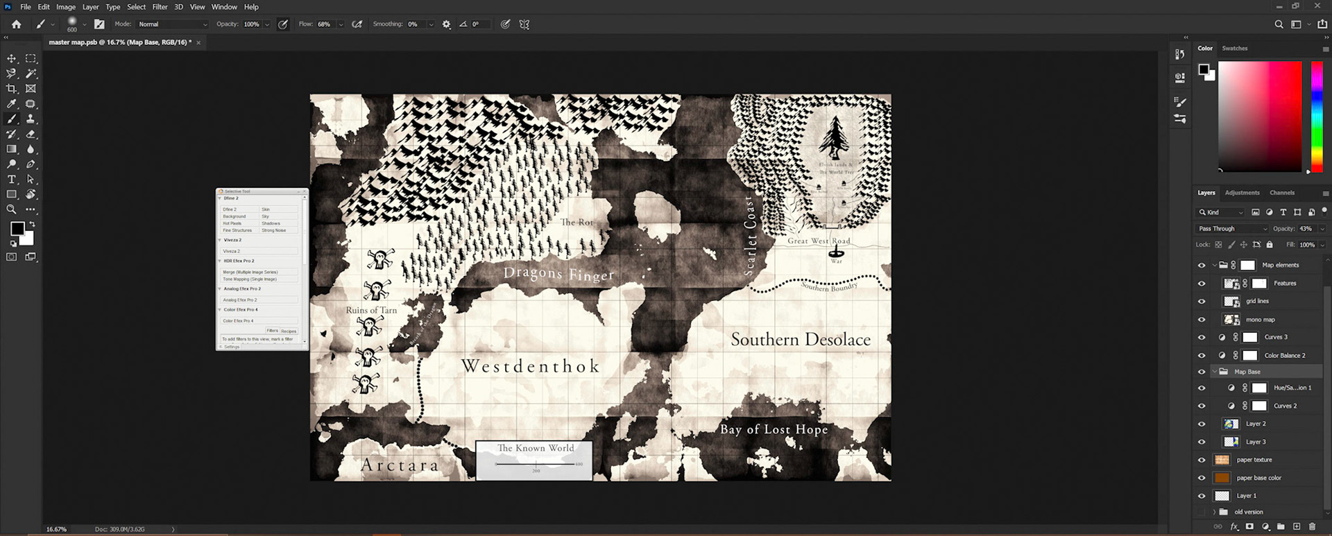
Task: Select the Move tool
Action: click(12, 58)
